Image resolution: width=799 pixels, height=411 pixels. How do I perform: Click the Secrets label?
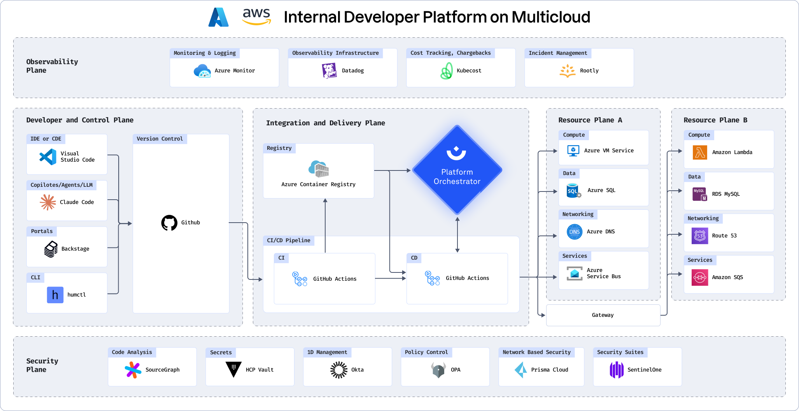(221, 352)
